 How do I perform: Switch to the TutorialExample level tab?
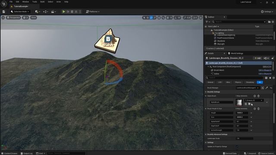tap(21, 6)
